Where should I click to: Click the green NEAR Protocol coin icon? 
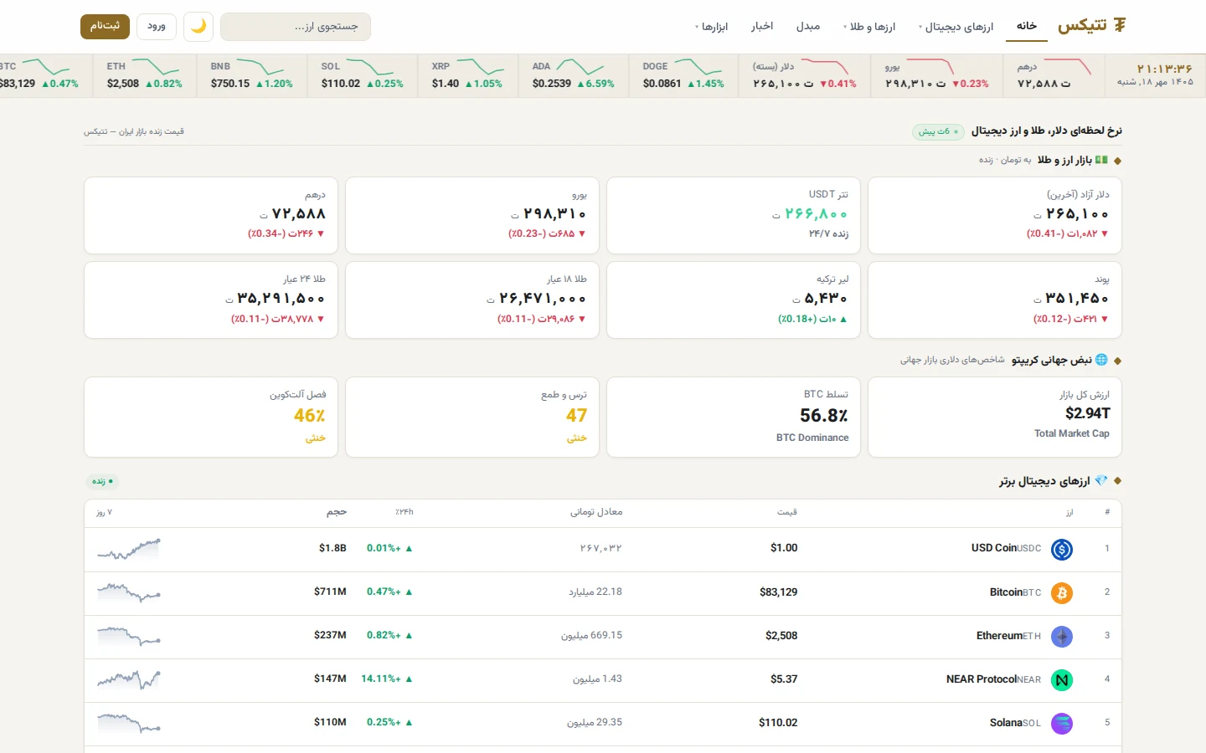(x=1062, y=679)
